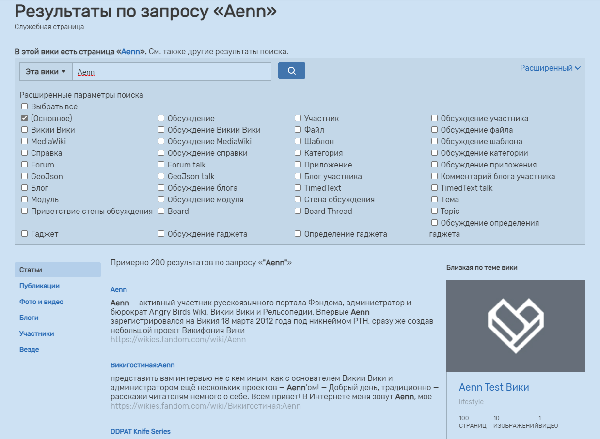Enable «Стена обсуждения» checkbox
Image resolution: width=600 pixels, height=439 pixels.
pyautogui.click(x=298, y=199)
